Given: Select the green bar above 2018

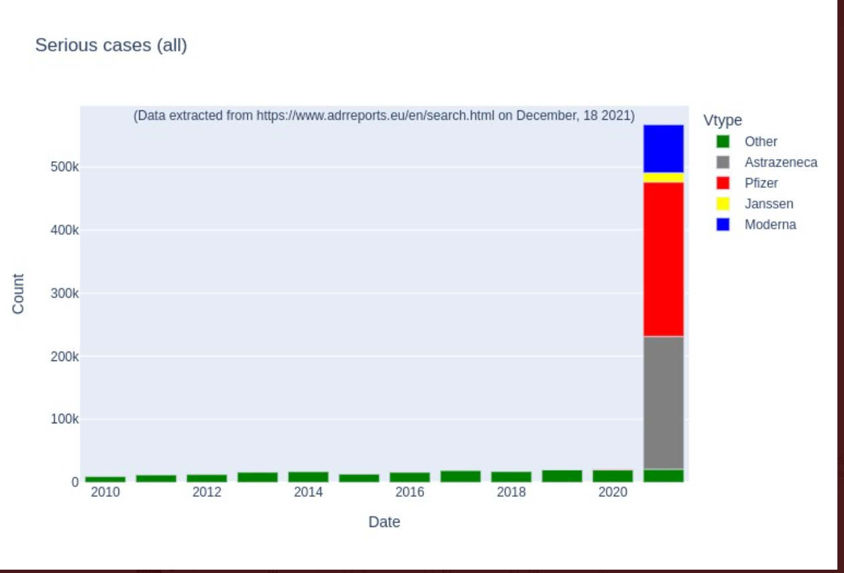Looking at the screenshot, I should 512,477.
